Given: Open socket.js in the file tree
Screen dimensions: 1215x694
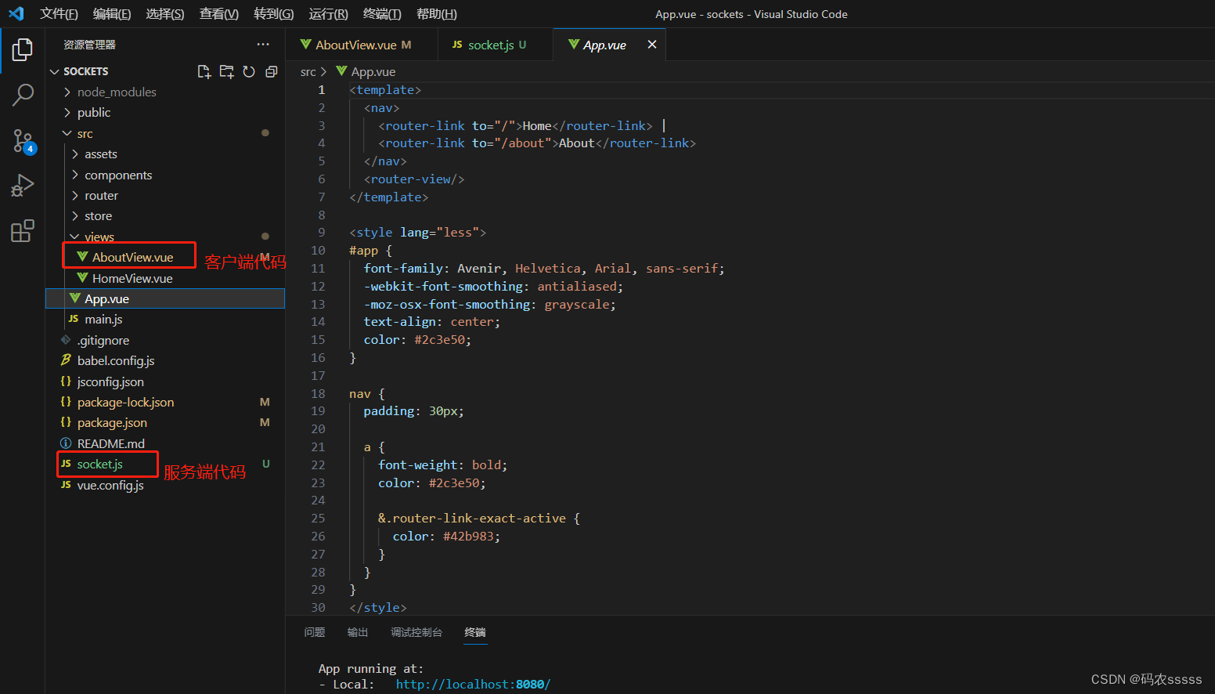Looking at the screenshot, I should pyautogui.click(x=165, y=464).
